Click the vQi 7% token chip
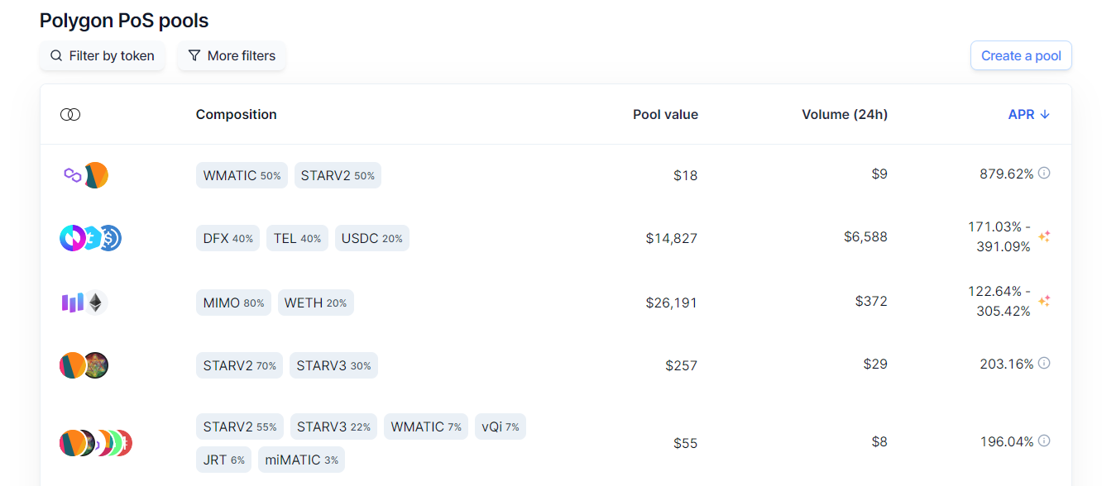 [x=501, y=426]
